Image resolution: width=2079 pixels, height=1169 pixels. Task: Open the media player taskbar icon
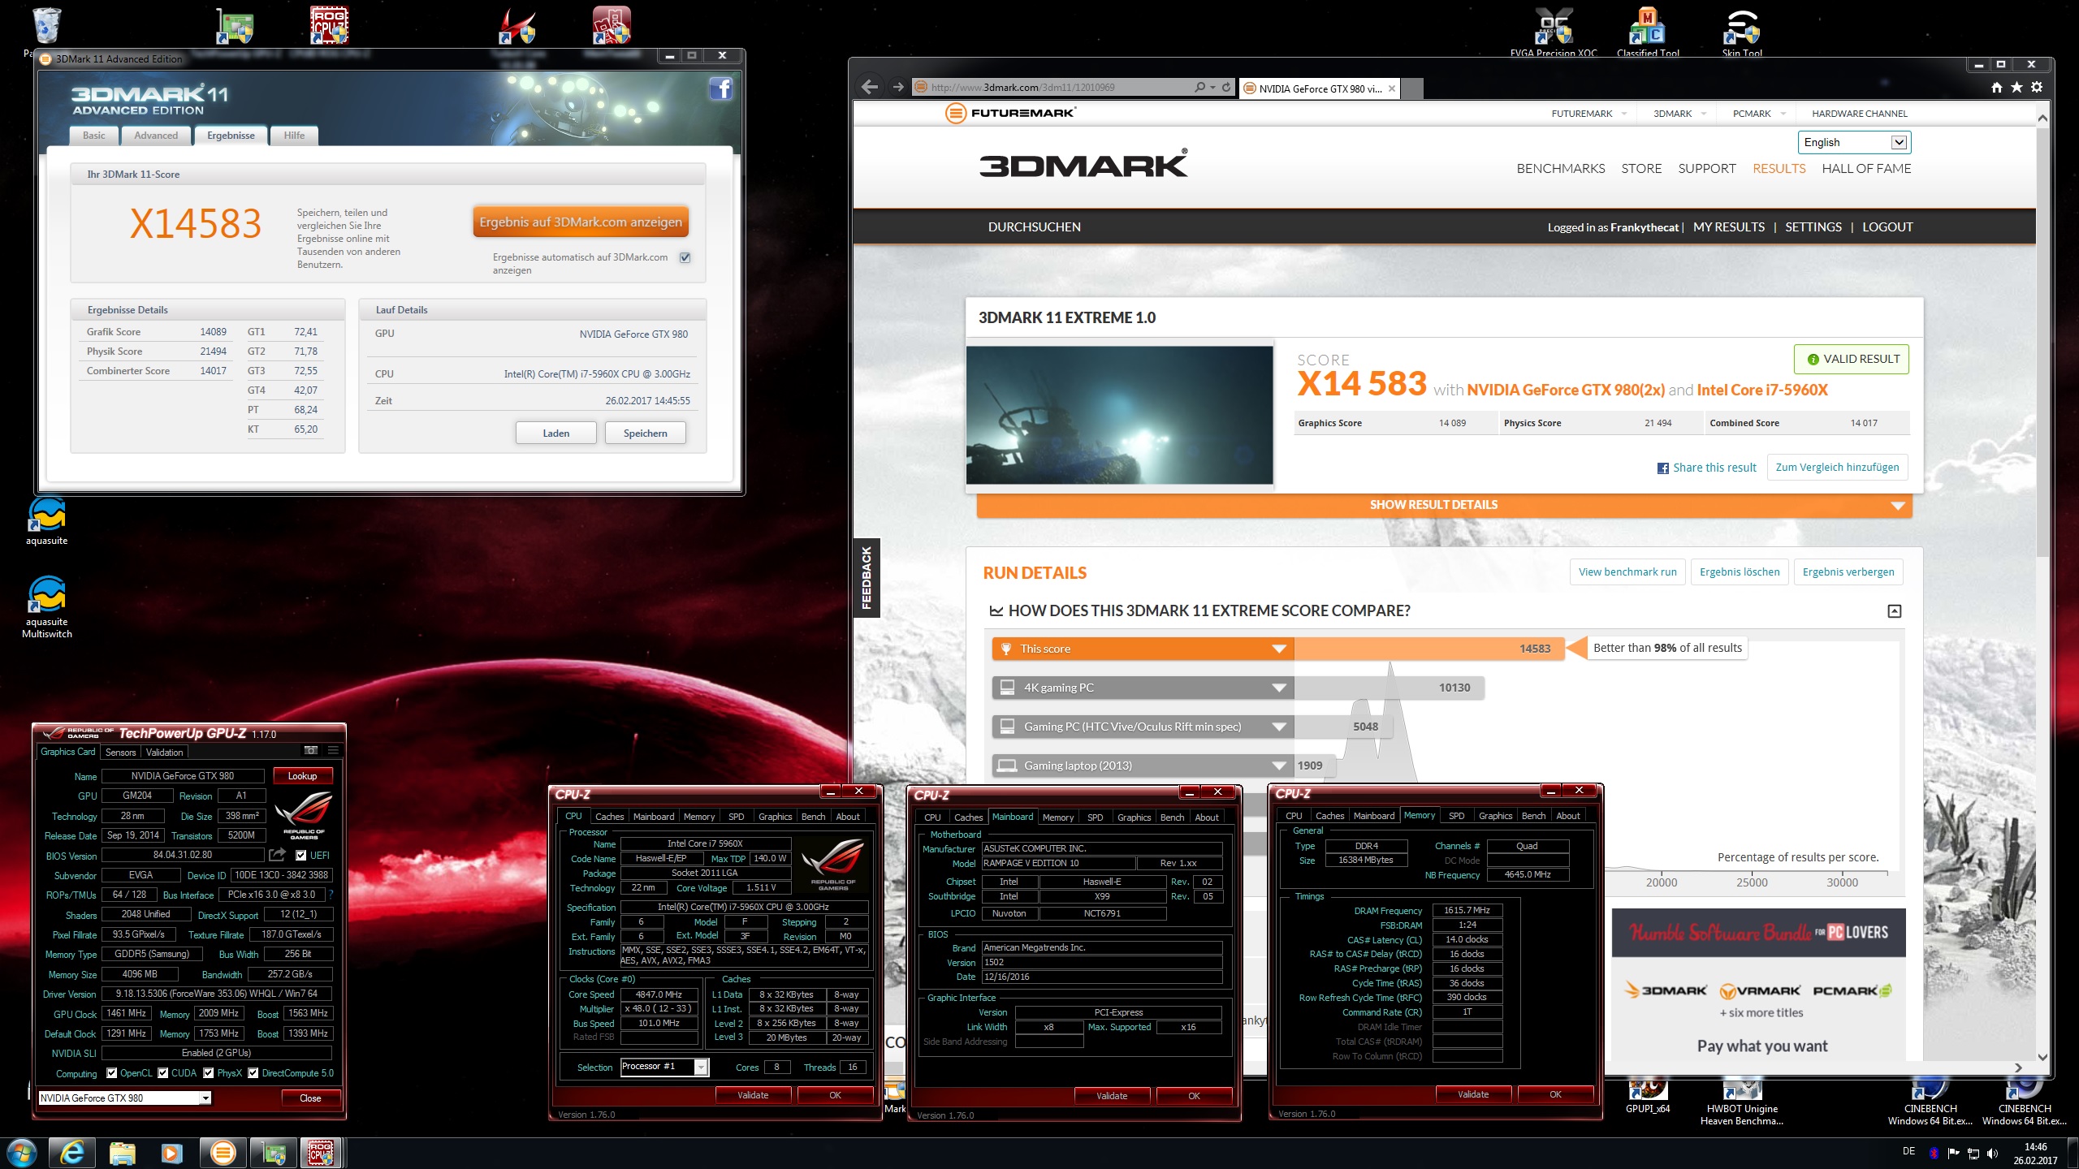(x=172, y=1153)
